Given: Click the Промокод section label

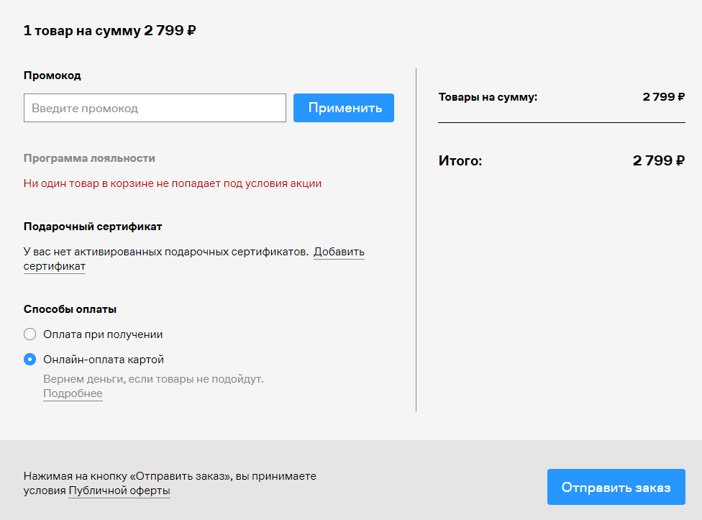Looking at the screenshot, I should coord(52,76).
